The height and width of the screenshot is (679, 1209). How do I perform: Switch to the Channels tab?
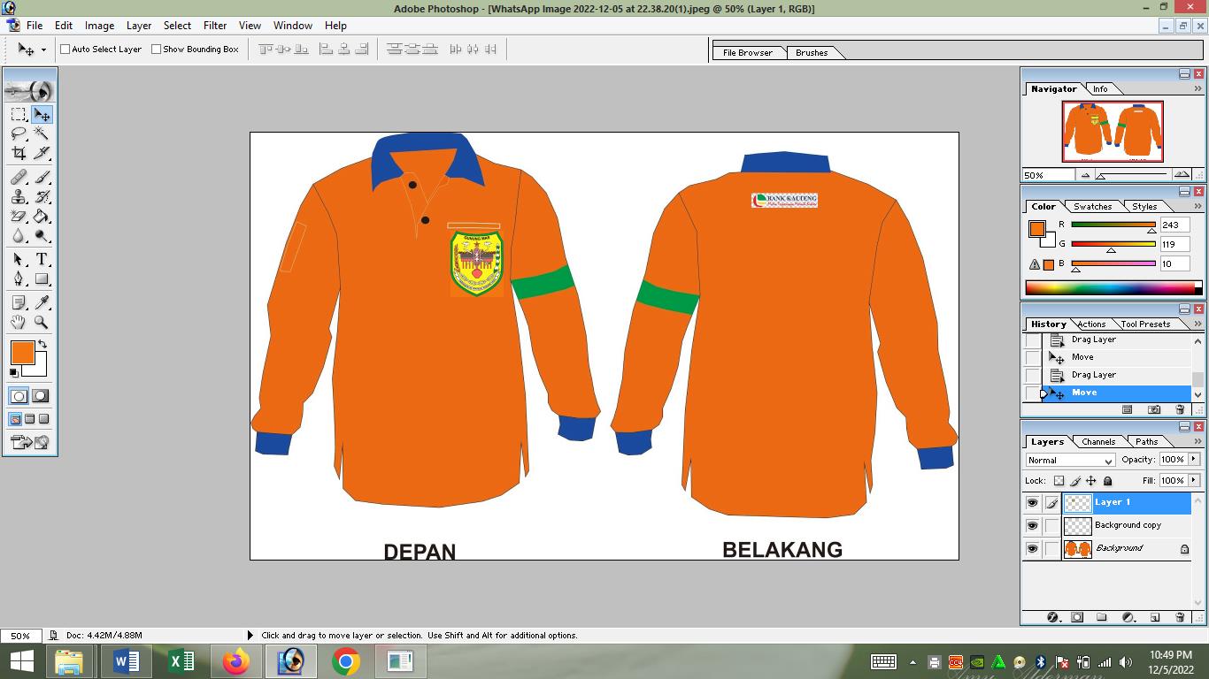coord(1097,442)
